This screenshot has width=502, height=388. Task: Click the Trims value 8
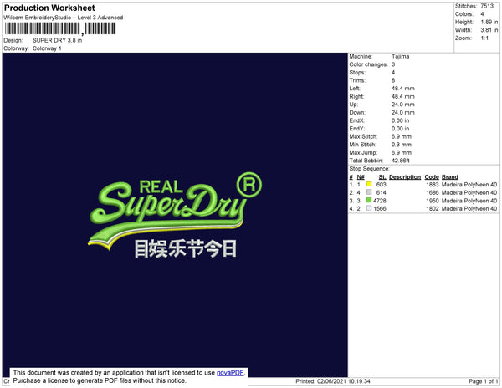(393, 80)
